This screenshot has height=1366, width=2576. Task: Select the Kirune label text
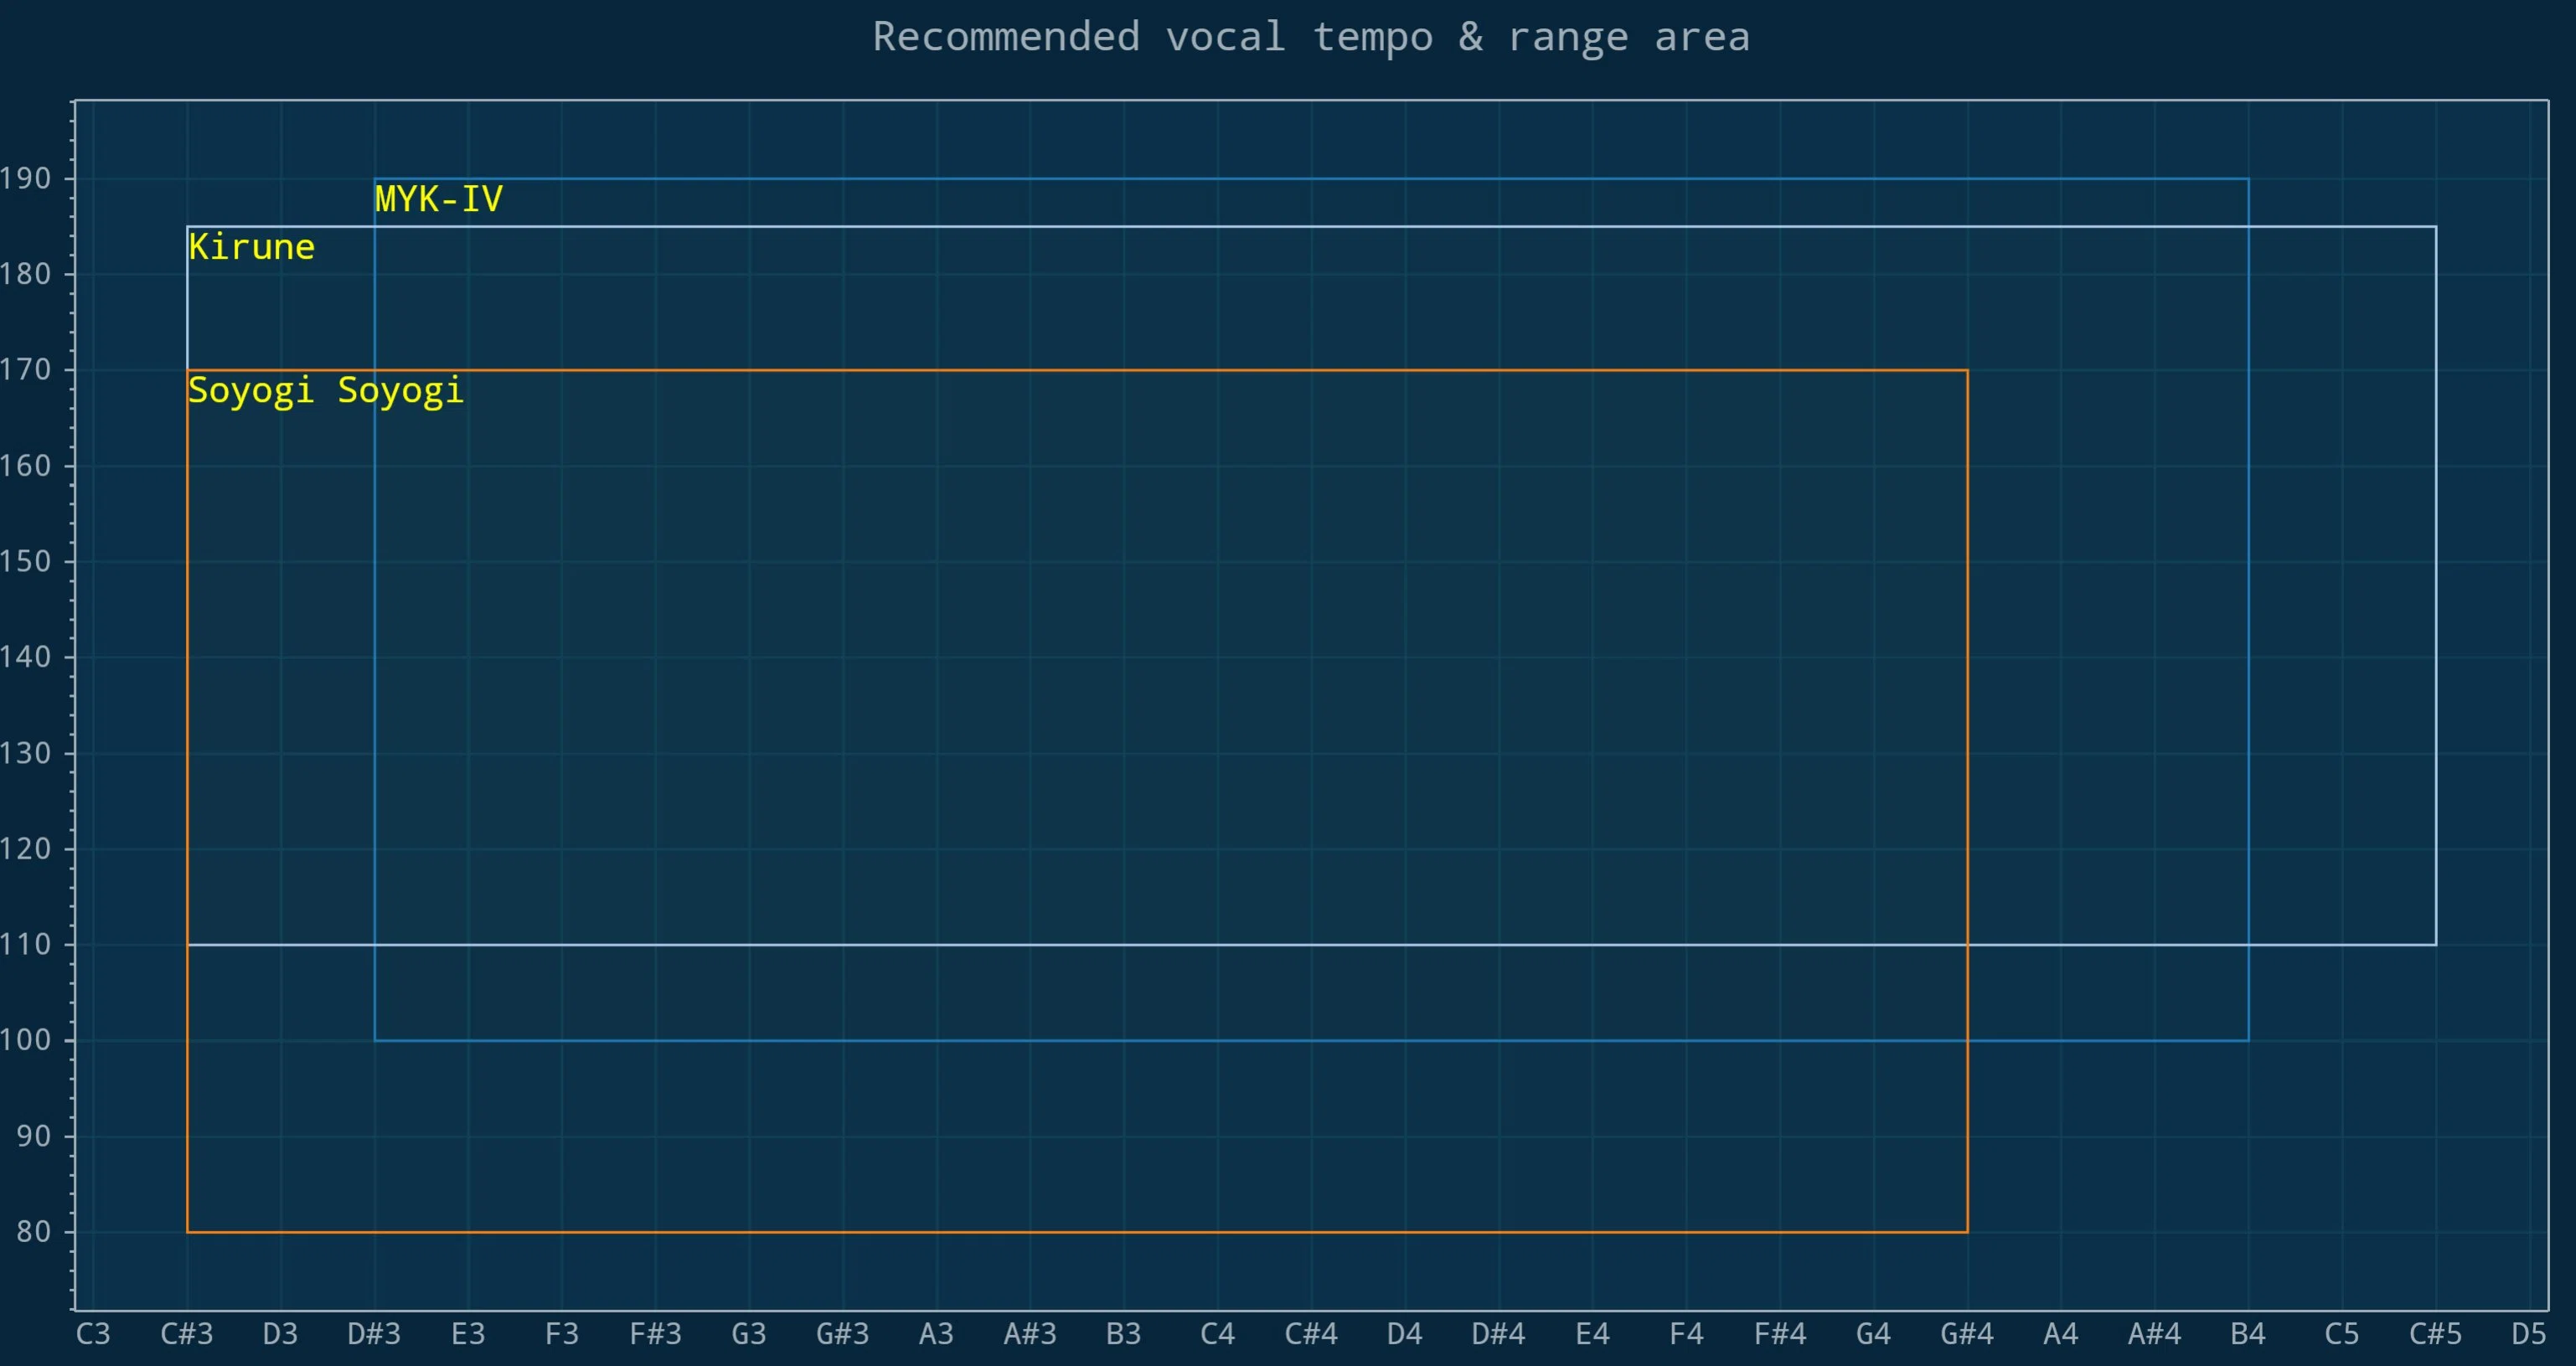pyautogui.click(x=251, y=247)
